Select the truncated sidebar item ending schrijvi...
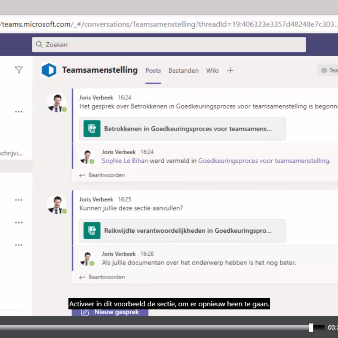Screen dimensions: 338x338 tap(11, 153)
